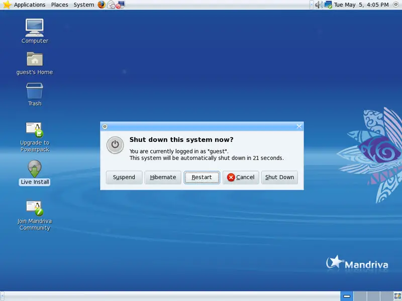Switch to the third workspace in pager

(373, 296)
